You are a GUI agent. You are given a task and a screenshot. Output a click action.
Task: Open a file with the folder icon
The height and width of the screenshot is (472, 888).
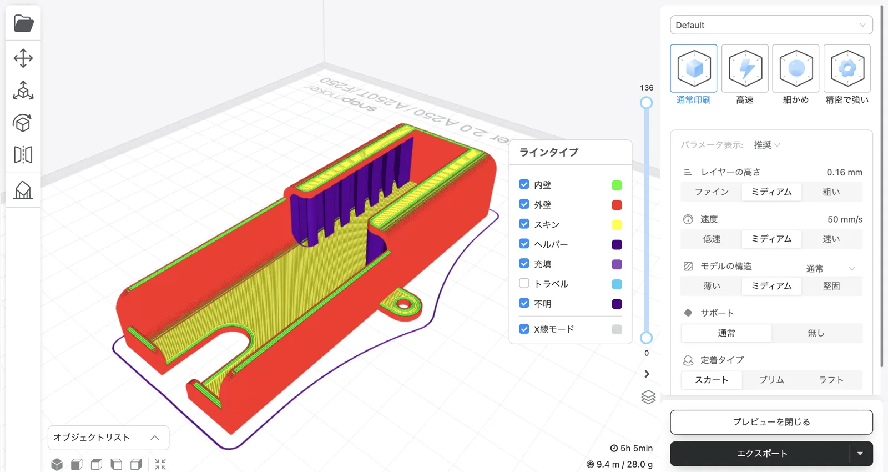tap(23, 23)
